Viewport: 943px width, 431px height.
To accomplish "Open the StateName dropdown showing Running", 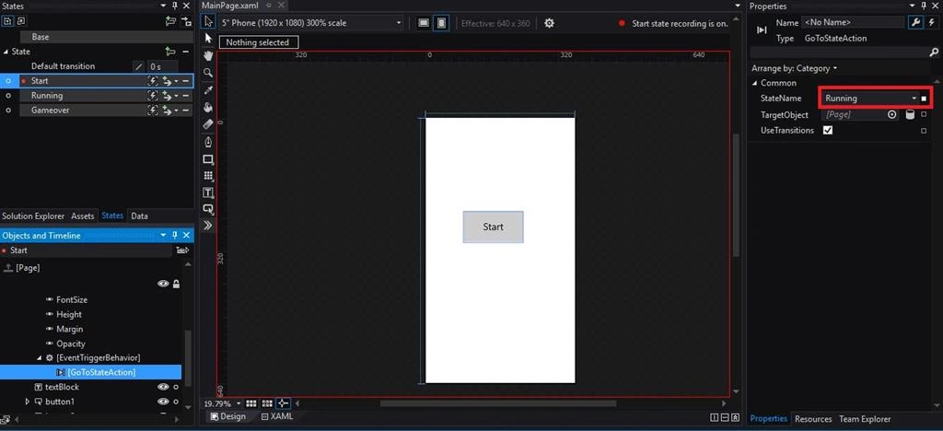I will (x=870, y=98).
